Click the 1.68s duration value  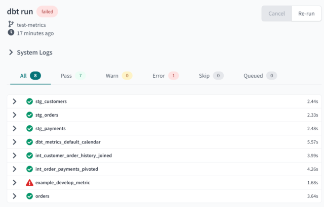coord(312,183)
